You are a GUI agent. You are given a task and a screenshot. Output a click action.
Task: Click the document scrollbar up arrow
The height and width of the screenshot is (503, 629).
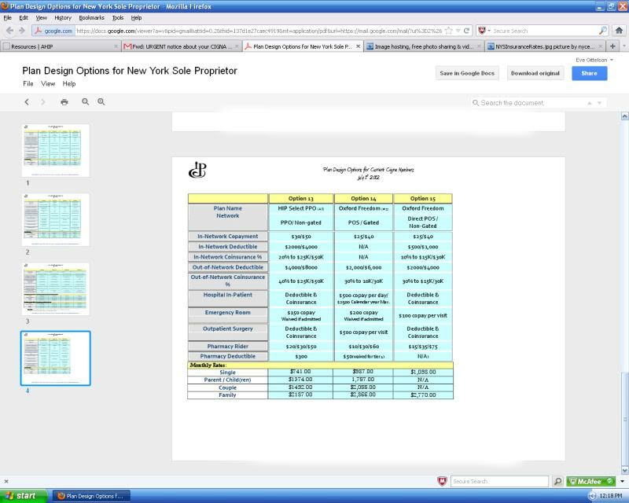(x=624, y=116)
